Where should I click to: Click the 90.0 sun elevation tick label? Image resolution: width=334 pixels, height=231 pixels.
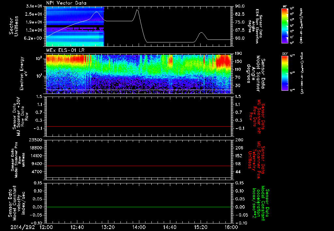[240, 6]
